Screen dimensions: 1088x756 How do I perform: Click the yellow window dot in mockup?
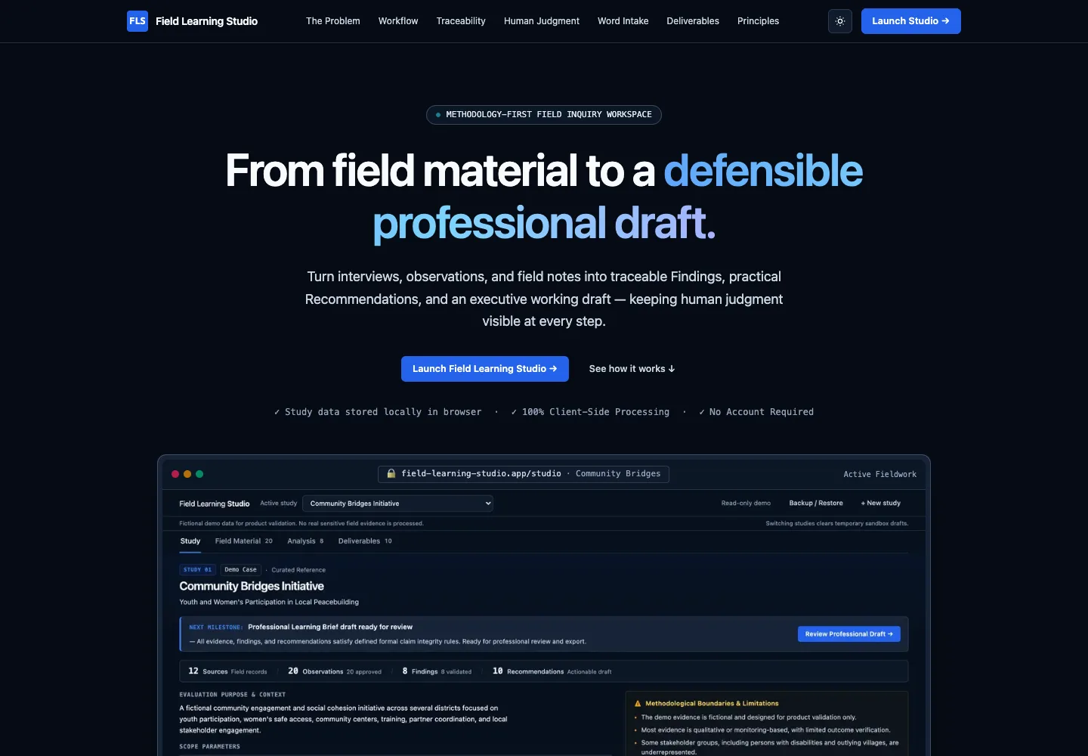(187, 474)
